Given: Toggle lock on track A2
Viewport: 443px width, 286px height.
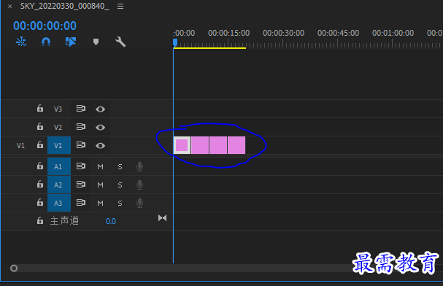Looking at the screenshot, I should [40, 185].
